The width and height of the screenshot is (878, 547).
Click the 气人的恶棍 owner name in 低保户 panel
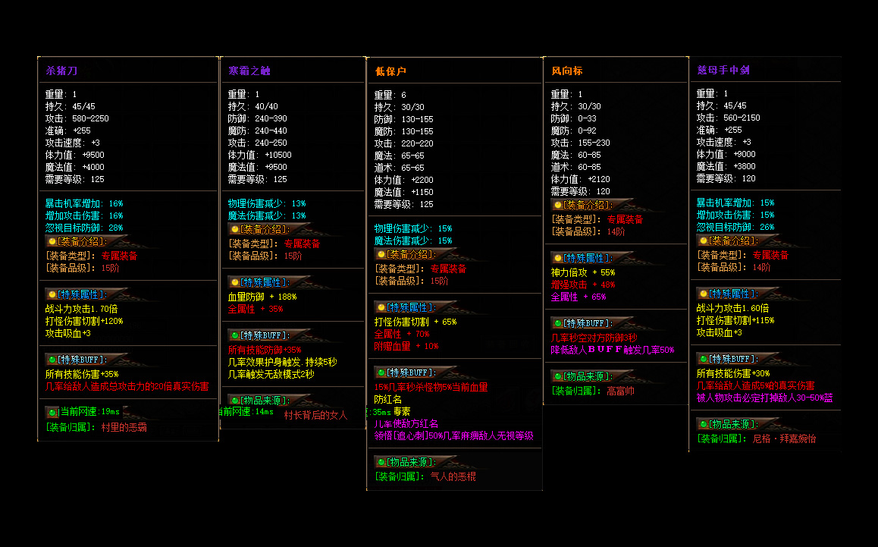click(453, 477)
